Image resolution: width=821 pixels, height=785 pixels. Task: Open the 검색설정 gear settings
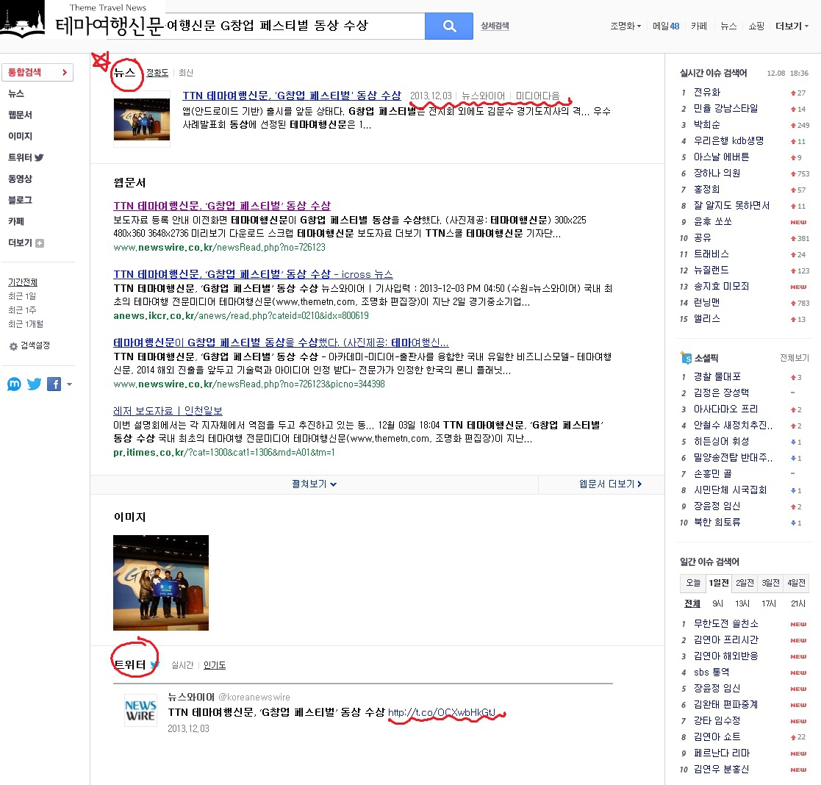(30, 345)
